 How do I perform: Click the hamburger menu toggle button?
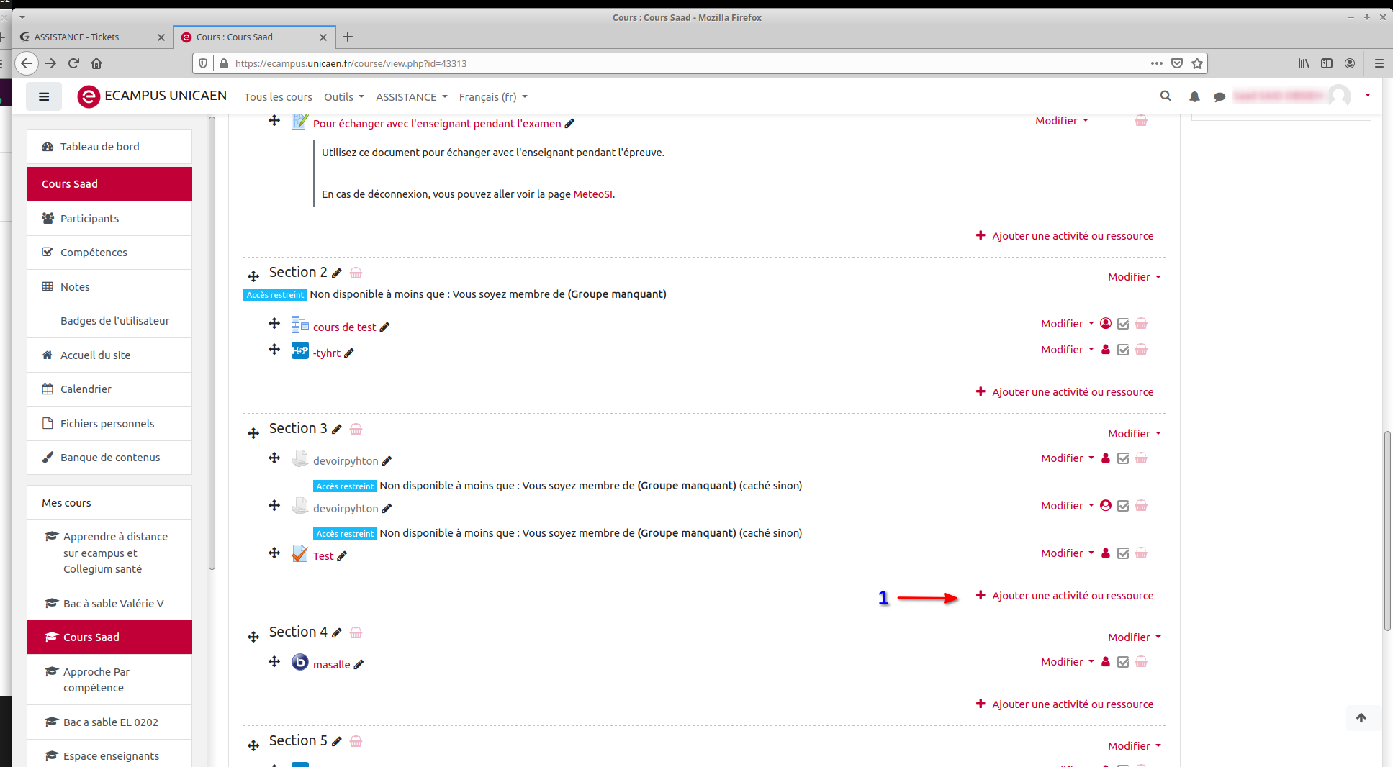(44, 96)
